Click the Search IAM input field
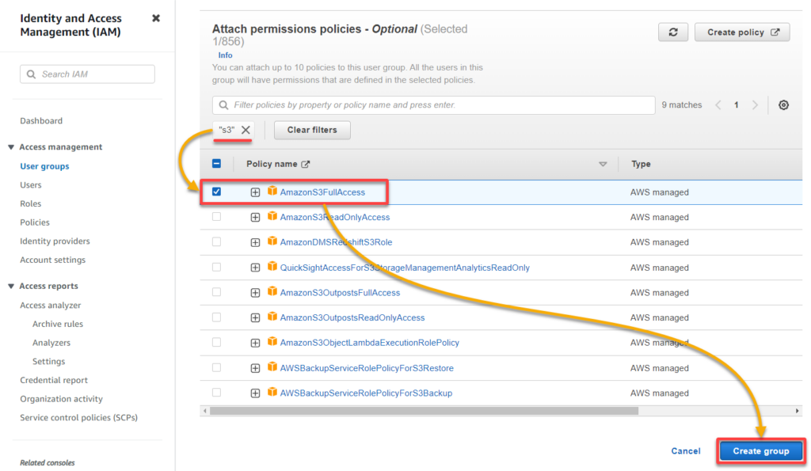Screen dimensions: 811x471 (87, 74)
